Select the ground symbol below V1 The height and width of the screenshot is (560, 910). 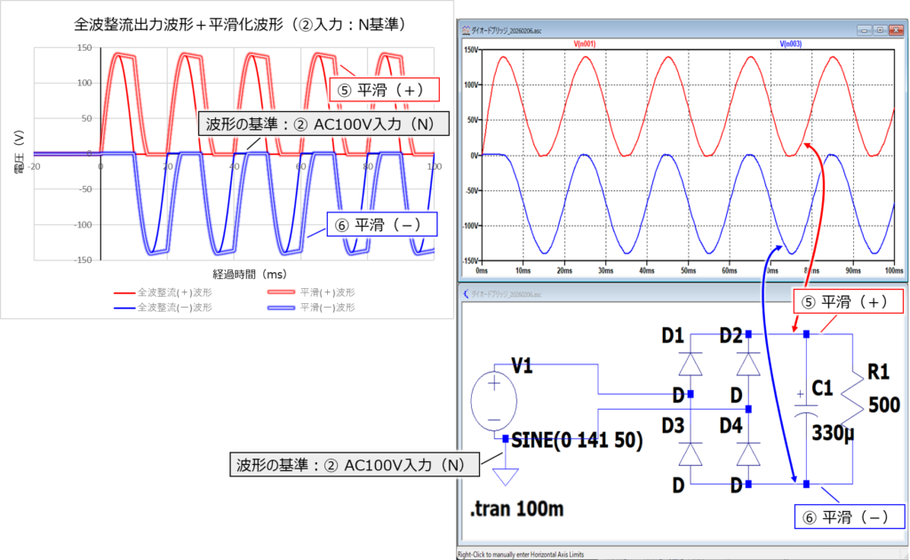coord(505,475)
